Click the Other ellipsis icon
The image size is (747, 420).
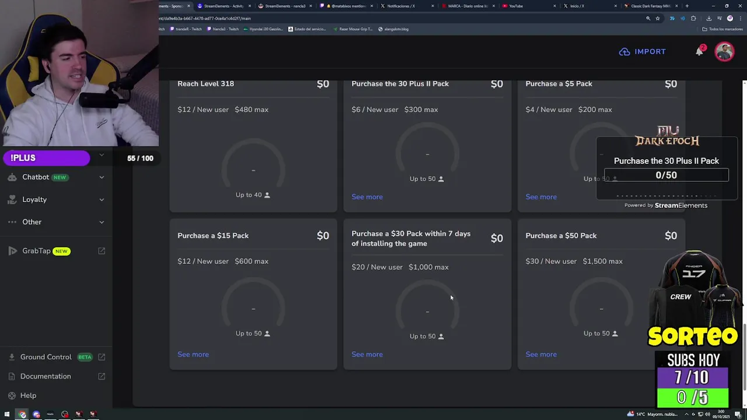coord(12,222)
